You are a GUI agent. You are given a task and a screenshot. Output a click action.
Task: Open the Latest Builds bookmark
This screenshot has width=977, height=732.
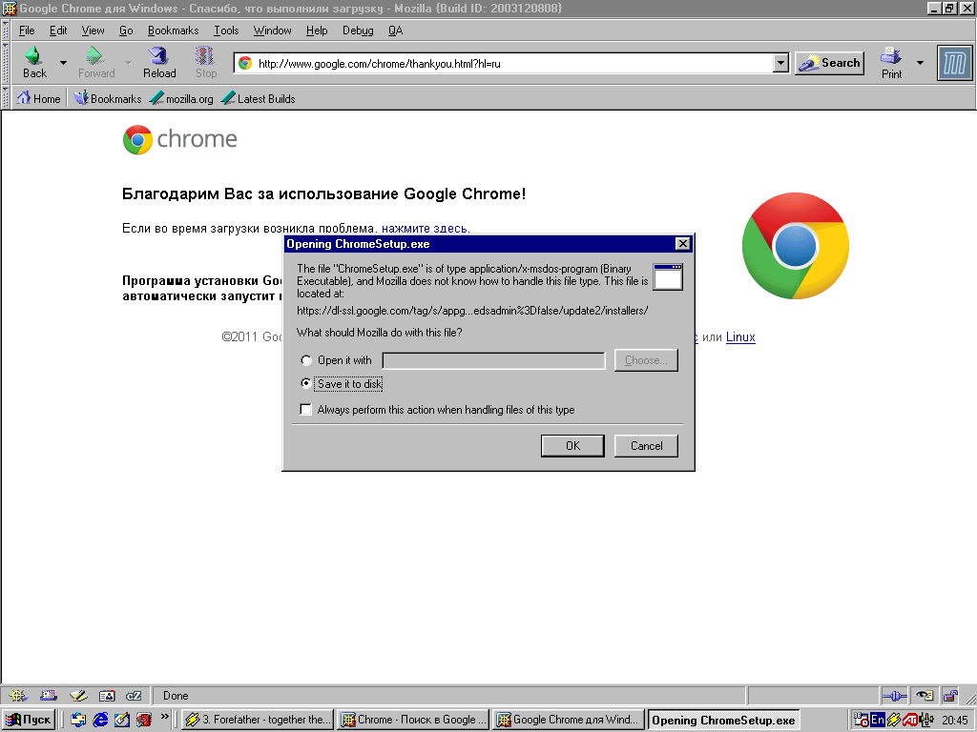(258, 98)
